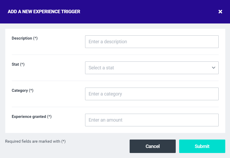Click the "Enter an amount" placeholder text

tap(105, 120)
